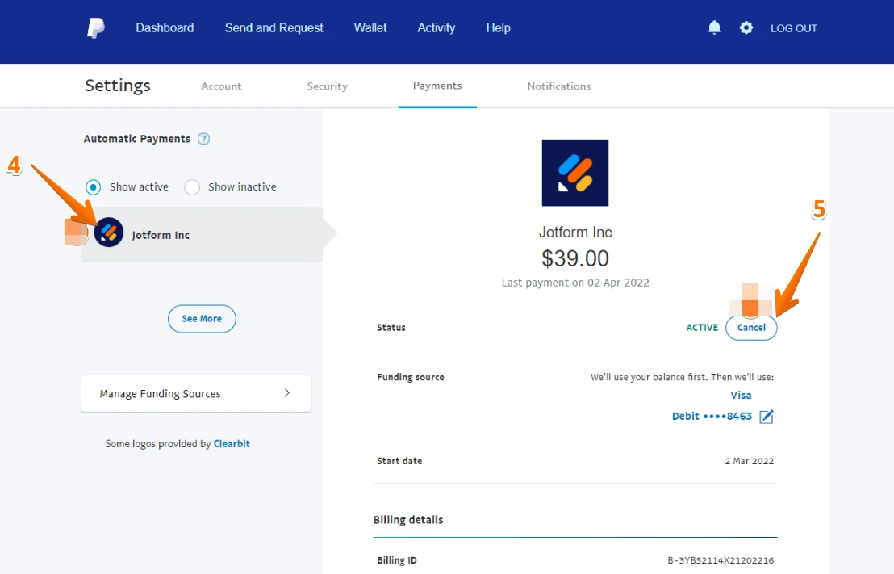This screenshot has height=574, width=894.
Task: Open the PayPal home logo
Action: pos(95,28)
